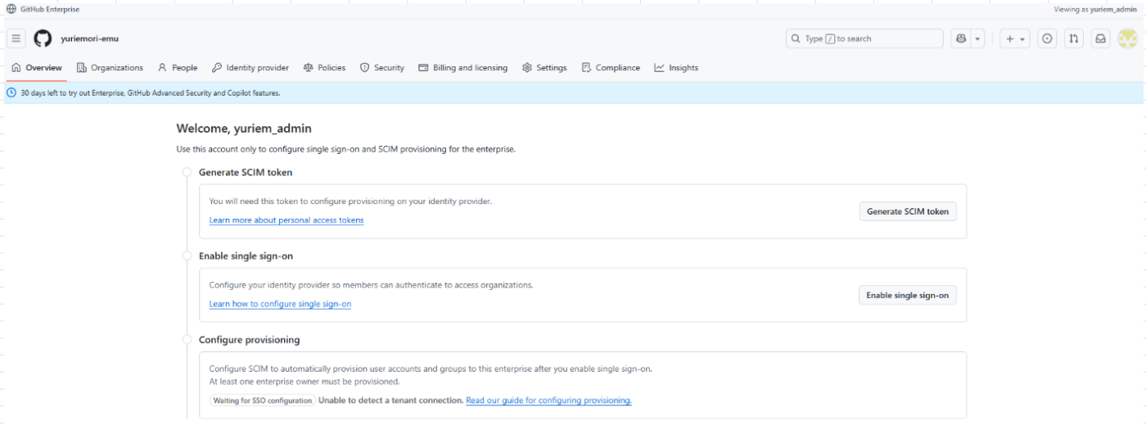Image resolution: width=1146 pixels, height=430 pixels.
Task: Click the Enable single sign-on step heading
Action: pos(246,256)
